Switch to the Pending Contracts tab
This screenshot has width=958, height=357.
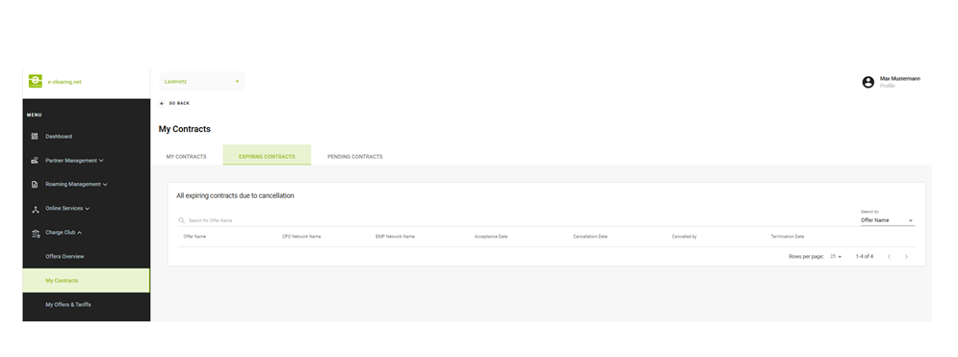tap(355, 157)
